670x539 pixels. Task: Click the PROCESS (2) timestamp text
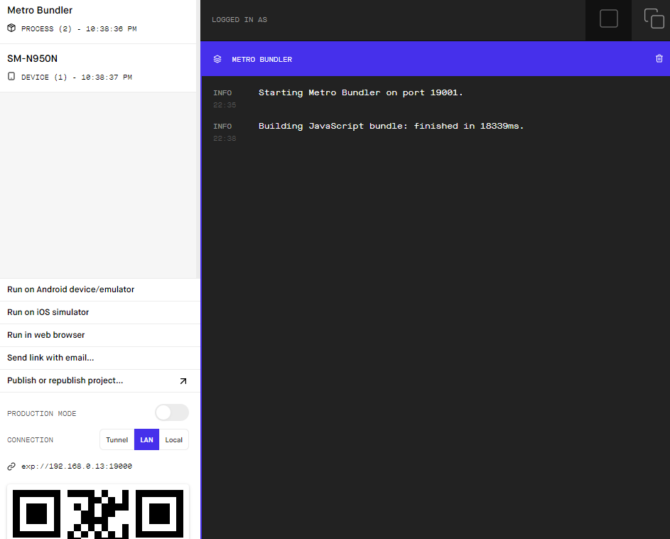(x=79, y=29)
